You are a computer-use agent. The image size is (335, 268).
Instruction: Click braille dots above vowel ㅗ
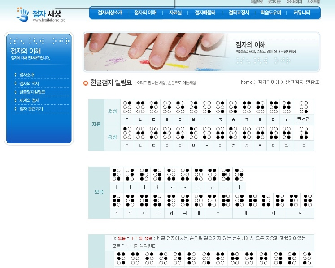171,174
